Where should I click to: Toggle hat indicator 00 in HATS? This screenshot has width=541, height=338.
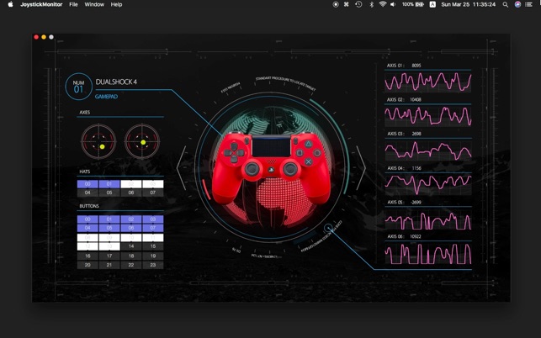(88, 184)
